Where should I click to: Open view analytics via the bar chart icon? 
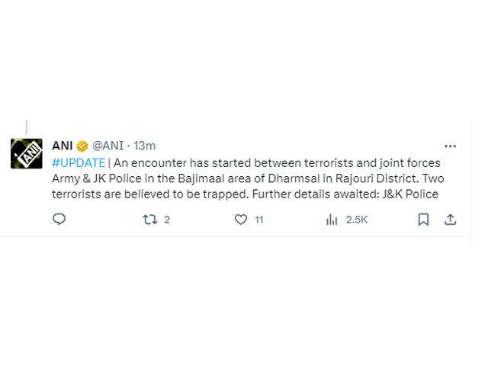(x=332, y=220)
